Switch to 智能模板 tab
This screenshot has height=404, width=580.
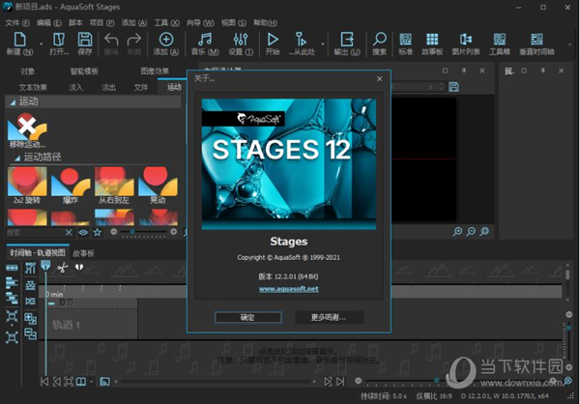click(x=84, y=71)
